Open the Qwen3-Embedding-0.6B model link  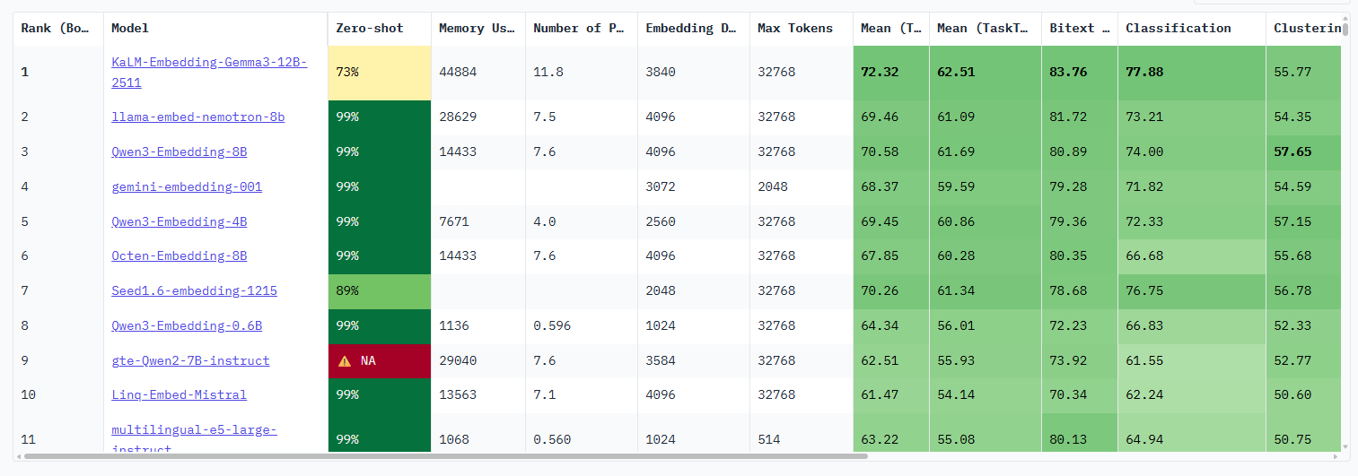[x=187, y=325]
